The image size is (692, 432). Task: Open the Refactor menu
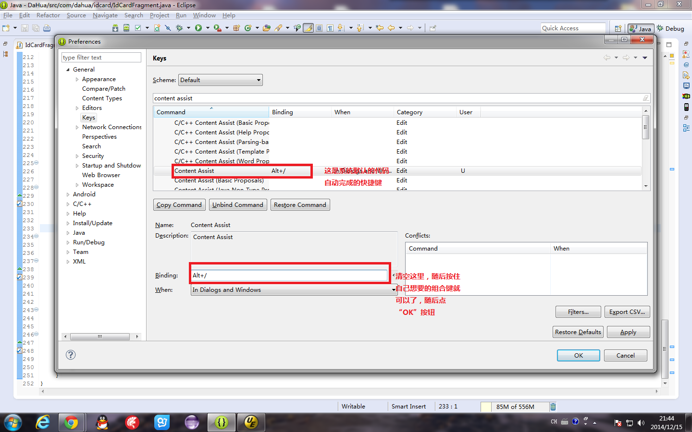[x=48, y=15]
